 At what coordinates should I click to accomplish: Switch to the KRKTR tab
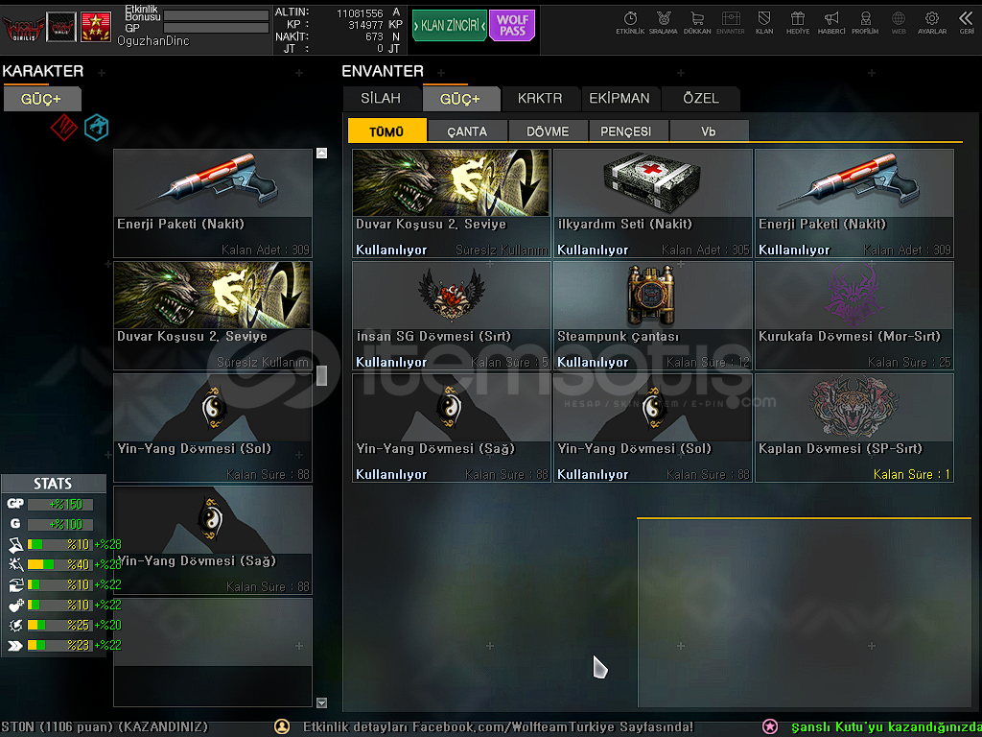(x=540, y=99)
